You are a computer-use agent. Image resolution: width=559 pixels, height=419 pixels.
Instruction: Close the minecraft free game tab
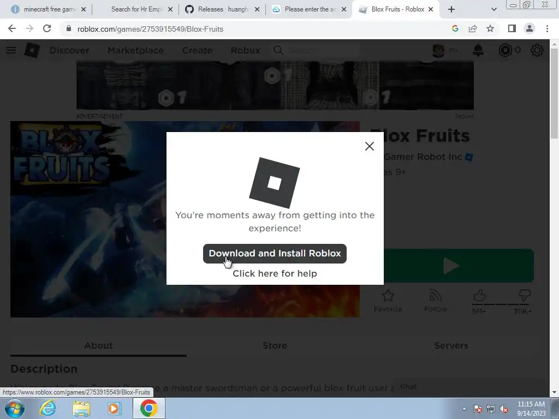(x=84, y=9)
